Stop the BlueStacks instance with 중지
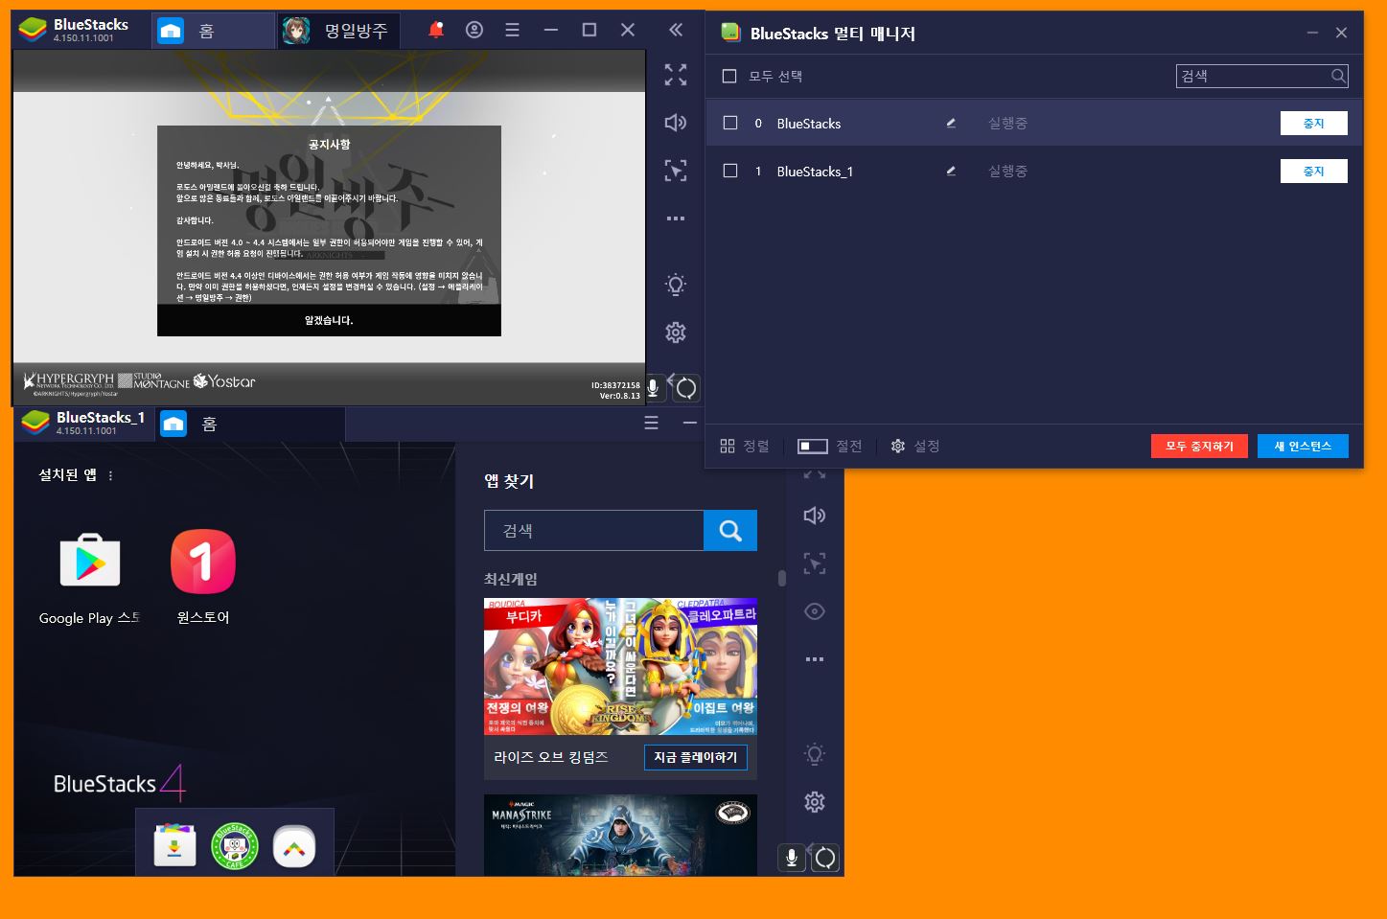 [x=1314, y=123]
